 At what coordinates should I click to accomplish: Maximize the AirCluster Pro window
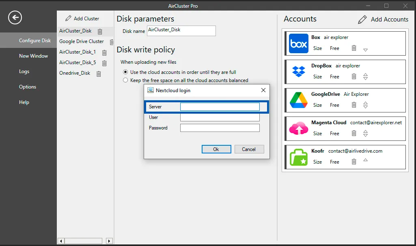[x=386, y=6]
